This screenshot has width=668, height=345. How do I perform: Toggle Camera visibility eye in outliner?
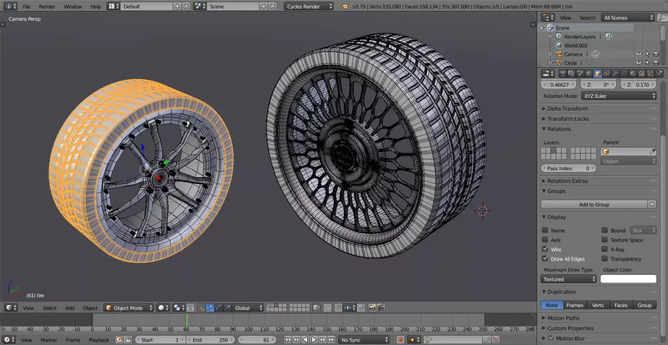[638, 54]
